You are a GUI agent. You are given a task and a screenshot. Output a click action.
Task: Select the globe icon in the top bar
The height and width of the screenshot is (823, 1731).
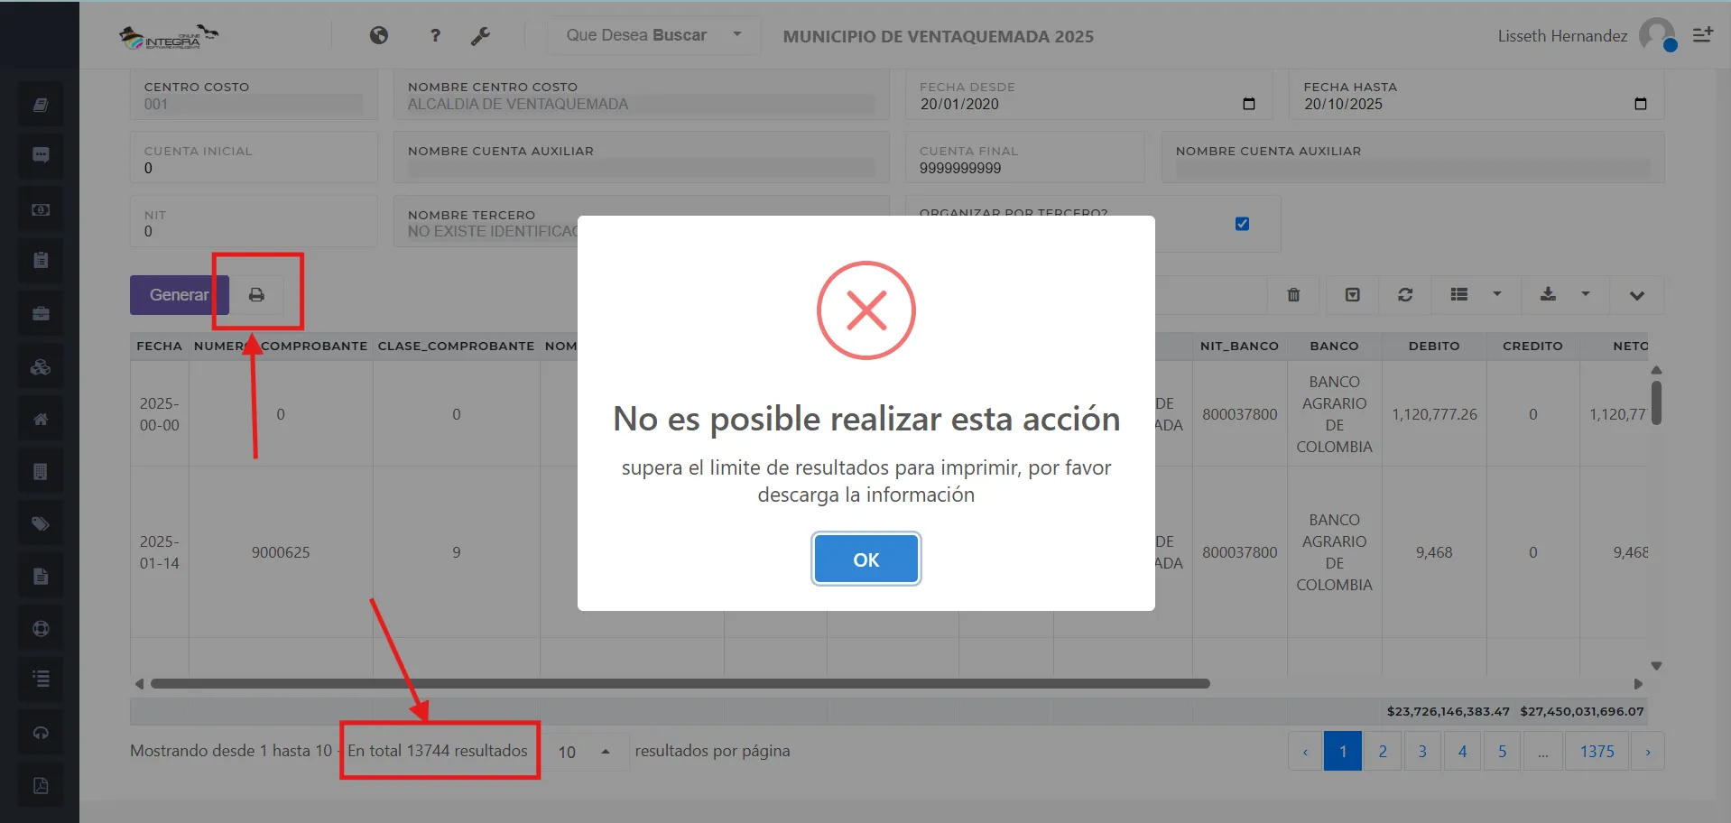pyautogui.click(x=379, y=35)
